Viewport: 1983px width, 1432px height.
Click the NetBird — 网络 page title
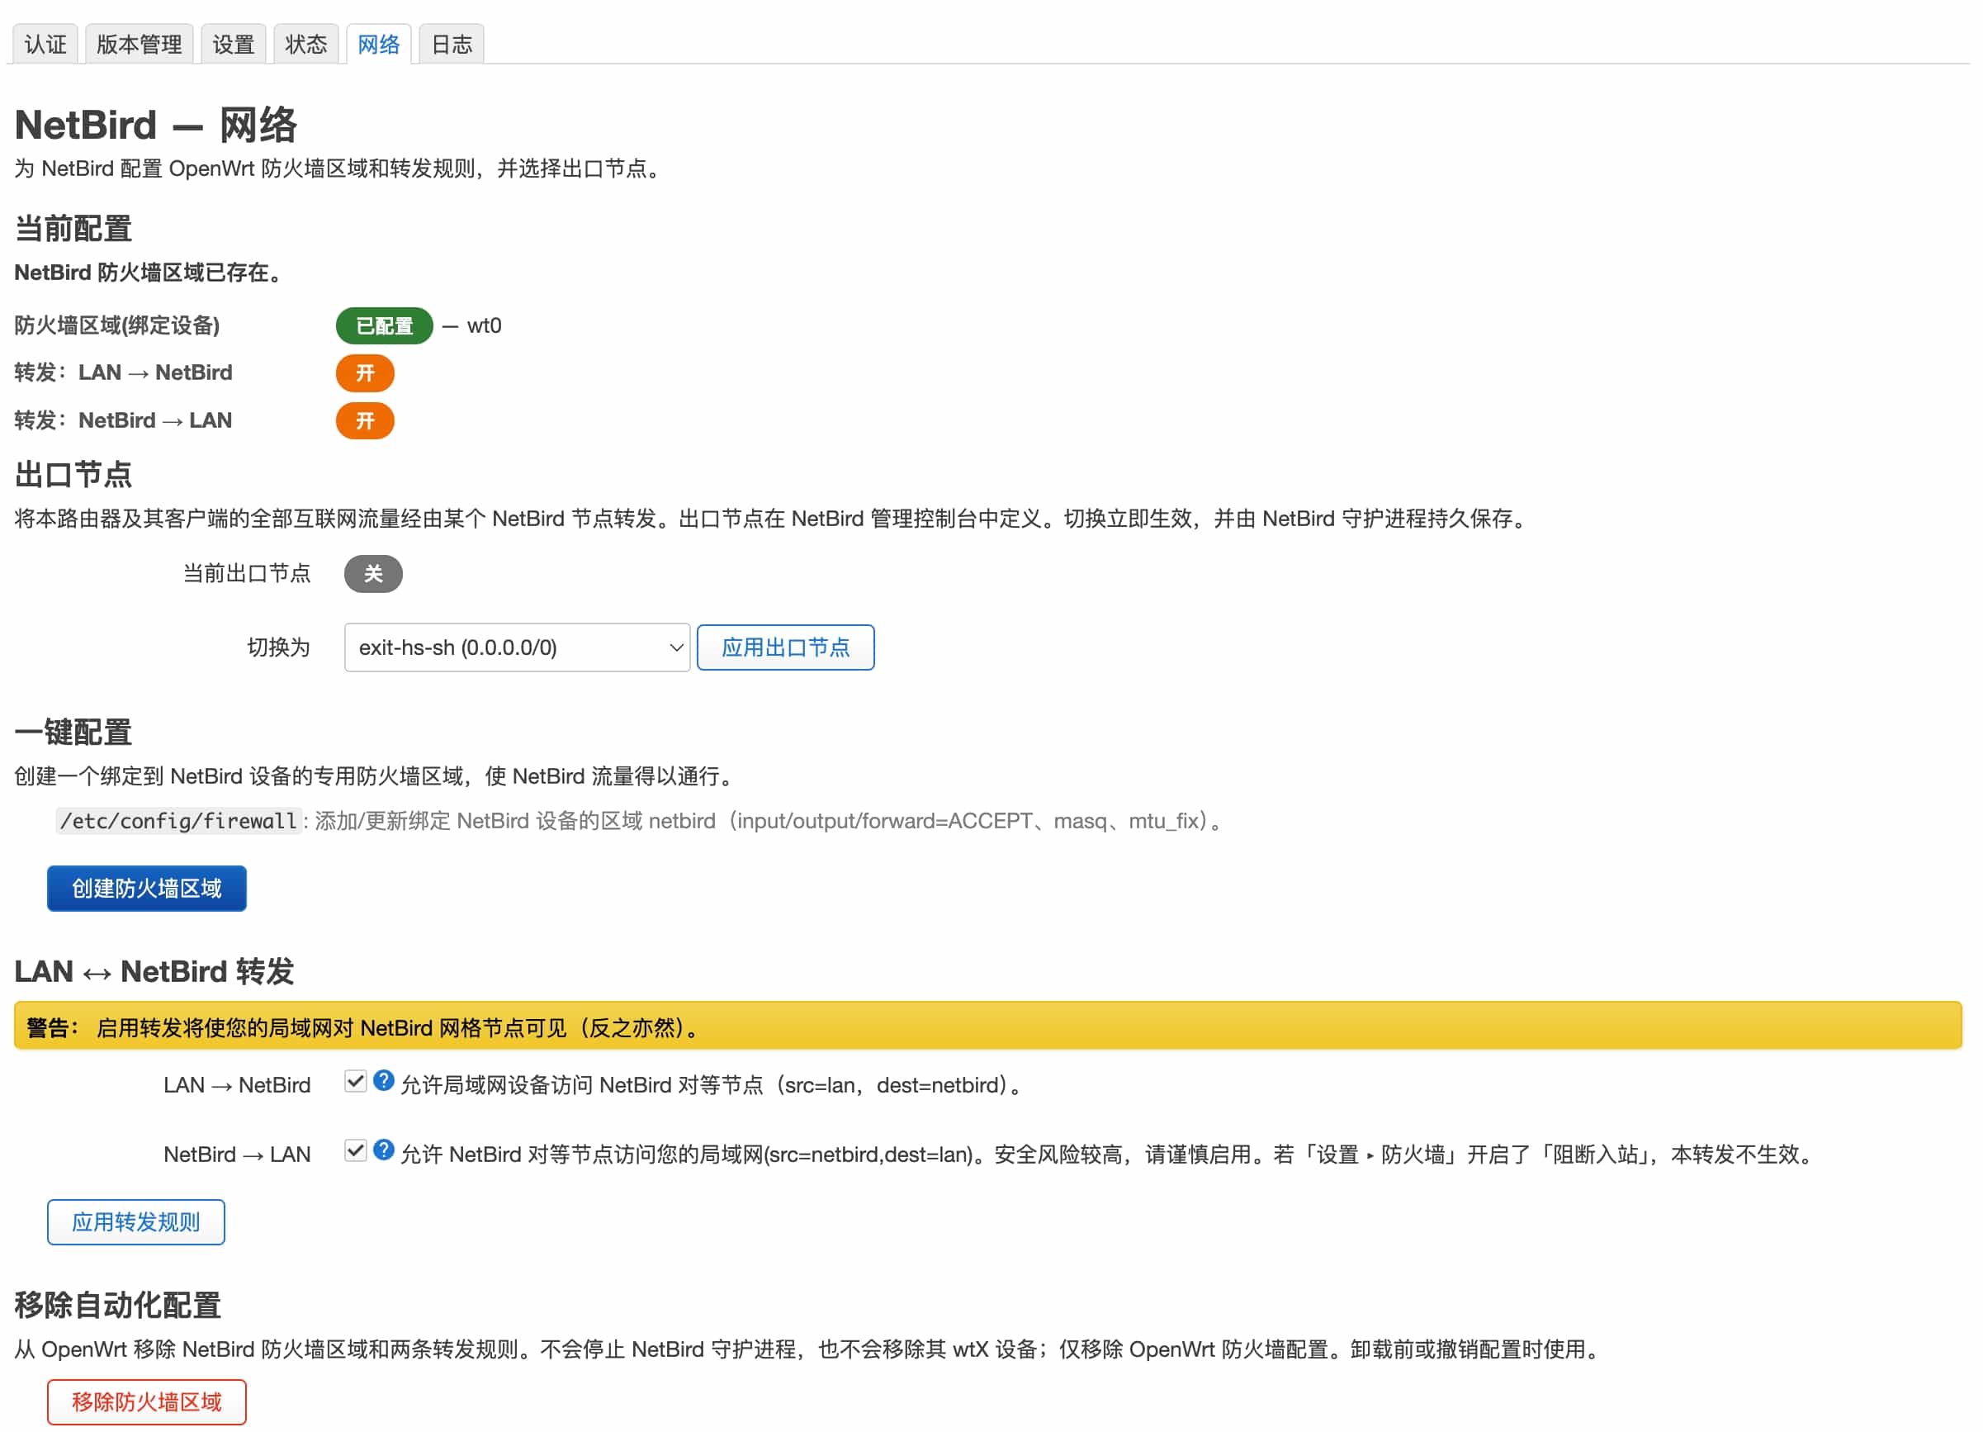pos(157,124)
